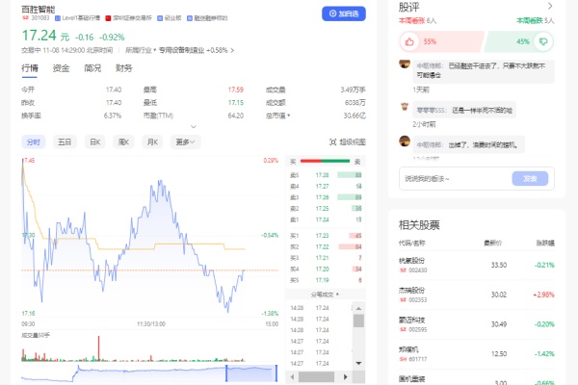Click the current price 17.24
This screenshot has height=385, width=578.
coord(39,36)
